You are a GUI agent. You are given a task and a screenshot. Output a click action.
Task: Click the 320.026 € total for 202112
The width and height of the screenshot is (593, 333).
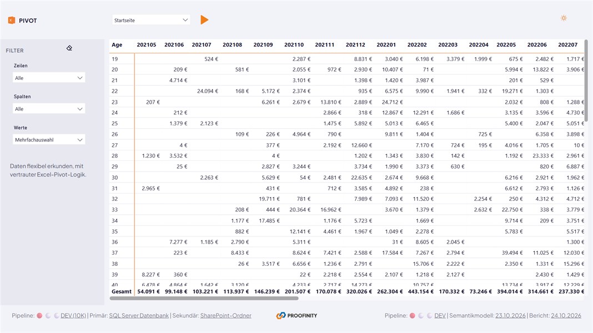(359, 291)
